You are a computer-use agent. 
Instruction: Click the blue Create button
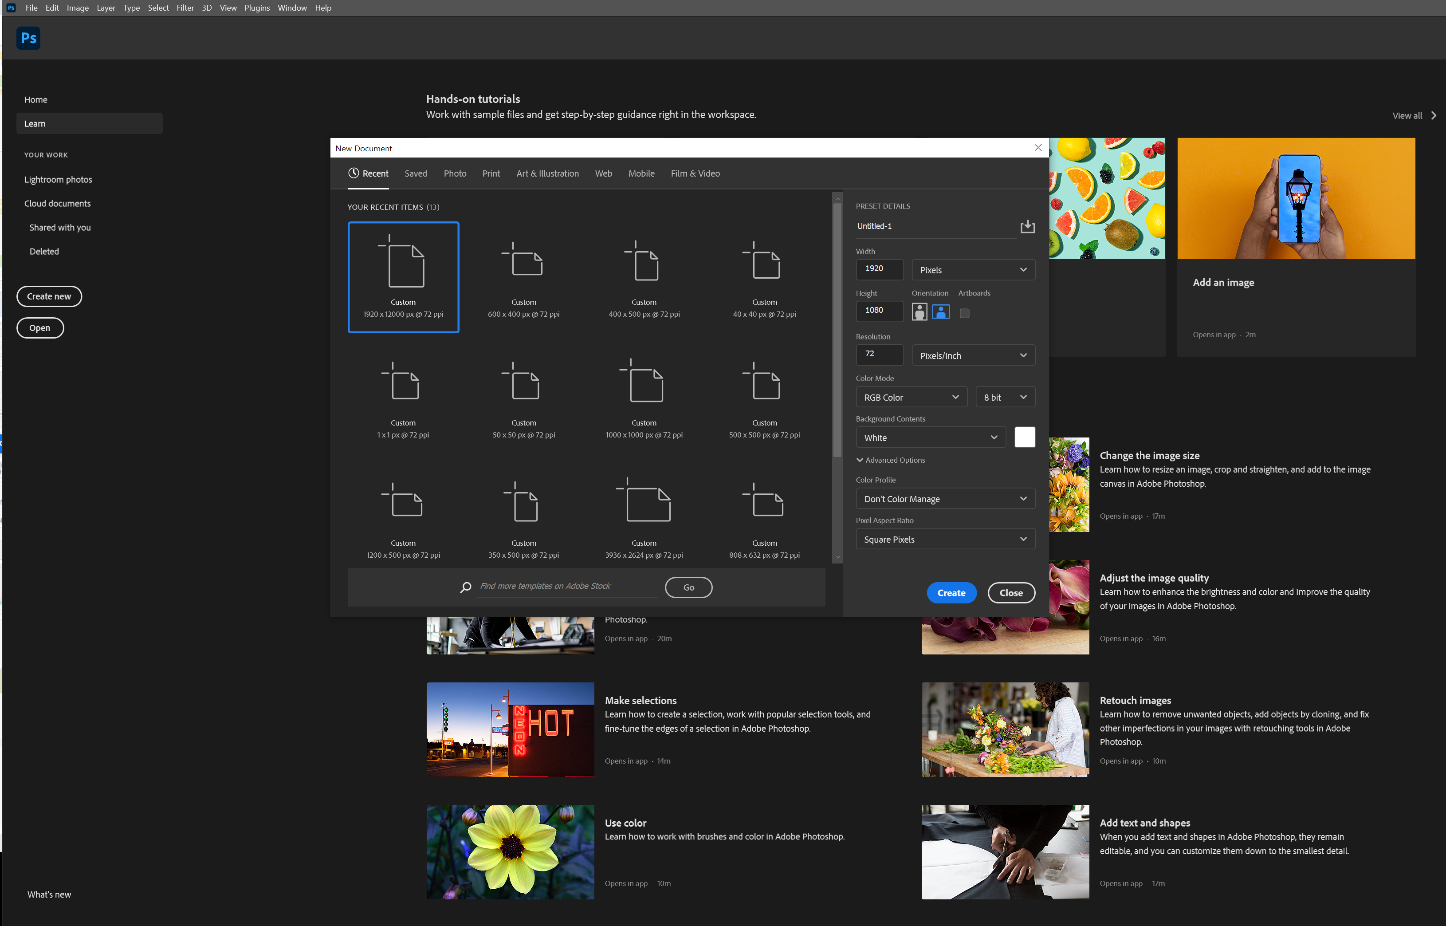[951, 592]
